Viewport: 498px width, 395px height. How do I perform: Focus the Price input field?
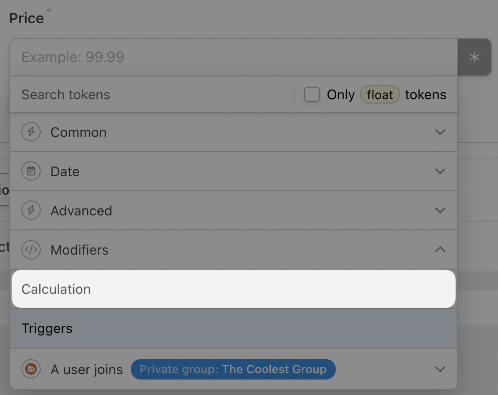point(233,58)
